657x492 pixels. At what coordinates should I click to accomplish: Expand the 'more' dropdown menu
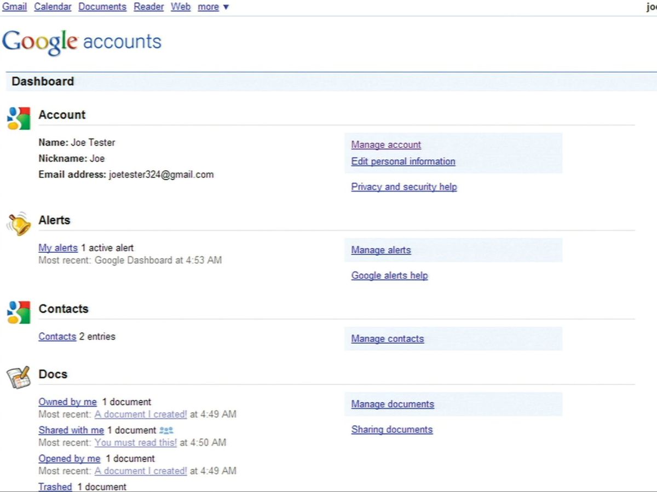[x=213, y=7]
